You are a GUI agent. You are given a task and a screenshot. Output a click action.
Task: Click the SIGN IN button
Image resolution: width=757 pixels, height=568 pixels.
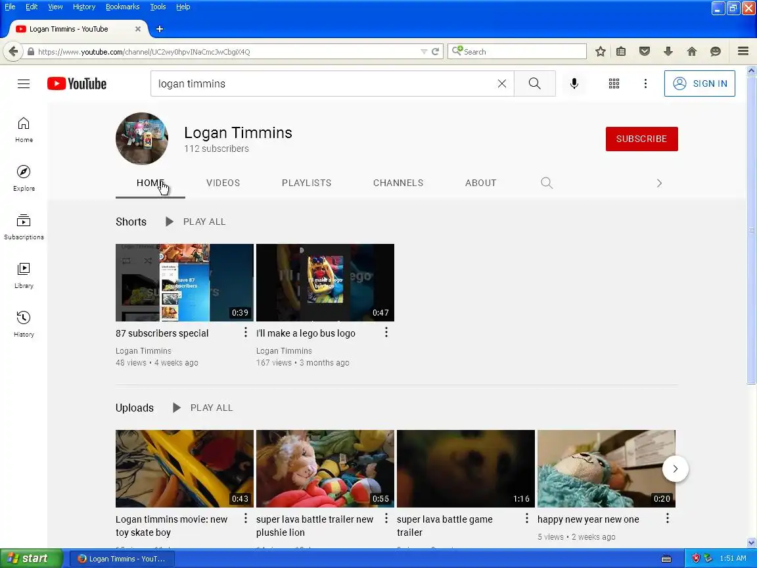(700, 83)
